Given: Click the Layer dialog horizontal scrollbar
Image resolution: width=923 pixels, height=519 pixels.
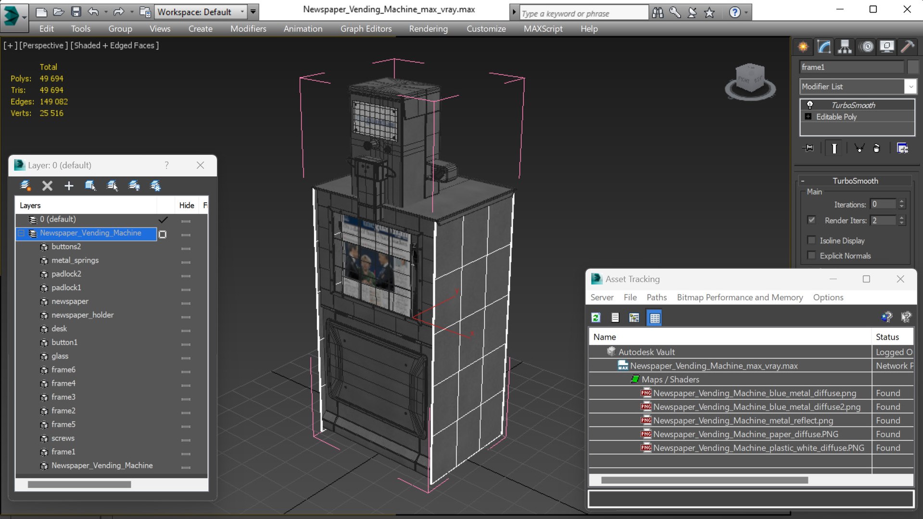Looking at the screenshot, I should (x=79, y=484).
